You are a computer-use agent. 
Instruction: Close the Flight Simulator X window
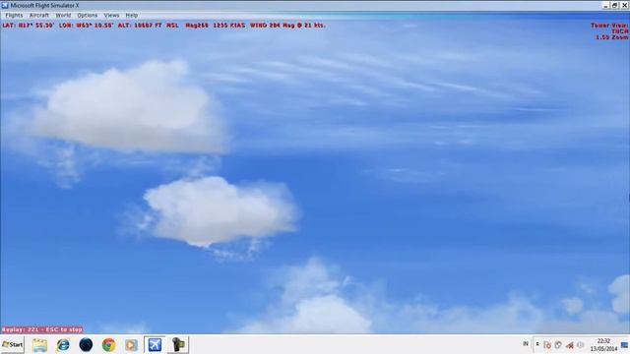tap(624, 5)
